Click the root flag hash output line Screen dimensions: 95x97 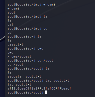[39, 88]
